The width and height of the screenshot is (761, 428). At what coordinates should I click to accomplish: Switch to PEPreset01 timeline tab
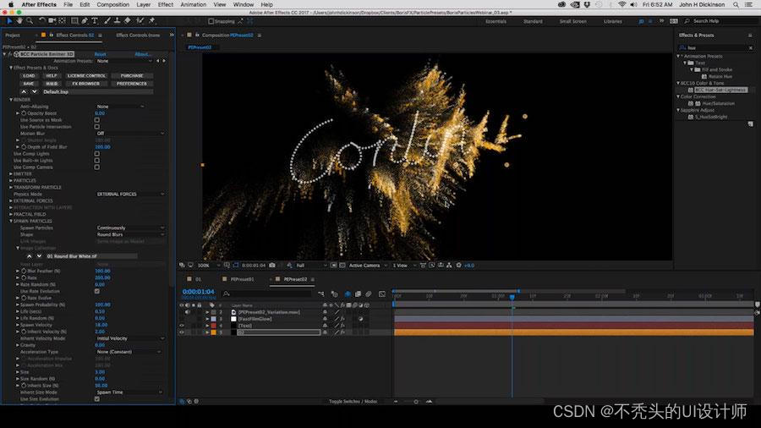(x=242, y=279)
